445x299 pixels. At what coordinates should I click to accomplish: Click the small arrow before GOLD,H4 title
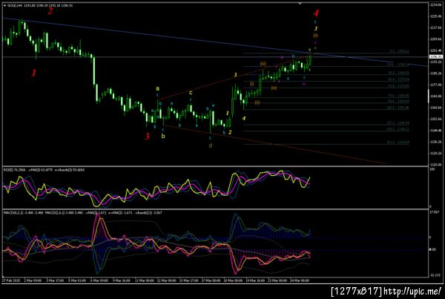(x=4, y=5)
